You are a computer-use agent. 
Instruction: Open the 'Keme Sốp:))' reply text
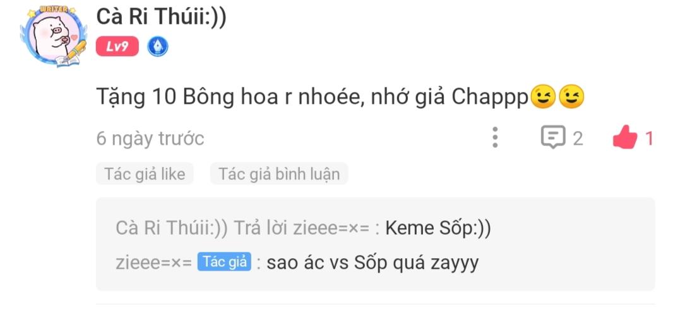[x=438, y=229]
